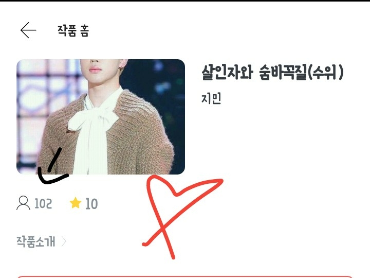Go back using the left arrow
Image resolution: width=370 pixels, height=278 pixels.
28,30
